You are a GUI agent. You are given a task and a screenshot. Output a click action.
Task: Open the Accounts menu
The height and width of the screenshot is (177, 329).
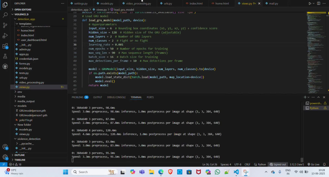click(5, 147)
